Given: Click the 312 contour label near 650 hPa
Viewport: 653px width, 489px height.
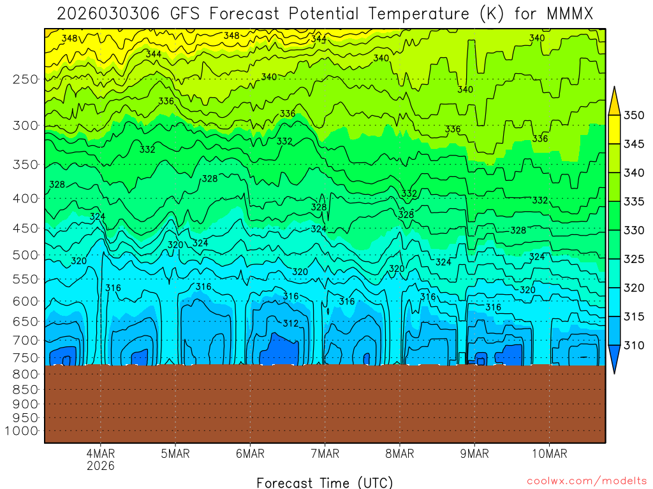Looking at the screenshot, I should [291, 323].
